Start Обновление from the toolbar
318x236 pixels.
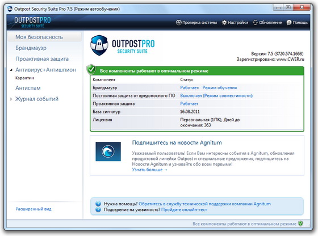[267, 23]
